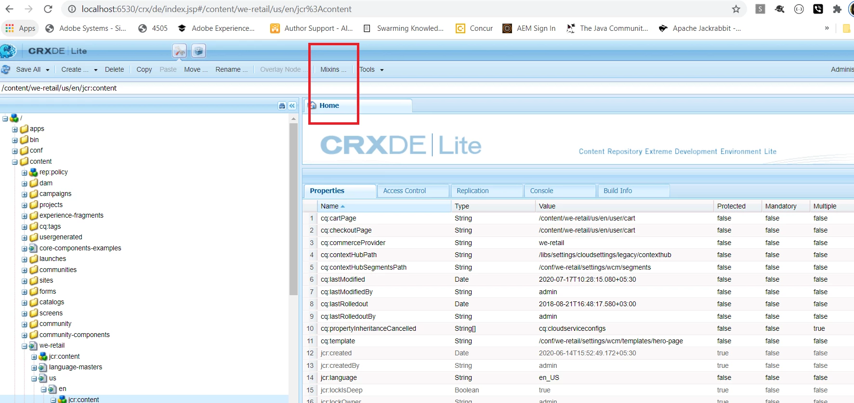Click the Move button
The width and height of the screenshot is (854, 403).
pos(196,69)
